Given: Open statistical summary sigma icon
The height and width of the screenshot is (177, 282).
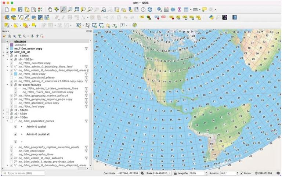Looking at the screenshot, I should (180, 10).
